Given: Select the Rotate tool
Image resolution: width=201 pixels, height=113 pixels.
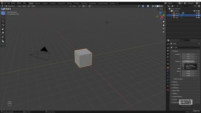Looking at the screenshot, I should pyautogui.click(x=3, y=25).
